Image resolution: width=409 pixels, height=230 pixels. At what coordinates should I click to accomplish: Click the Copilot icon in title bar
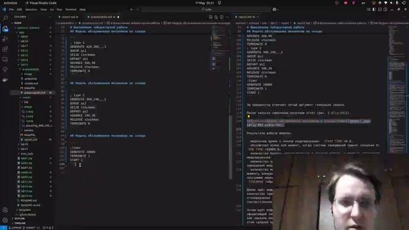[x=274, y=10]
